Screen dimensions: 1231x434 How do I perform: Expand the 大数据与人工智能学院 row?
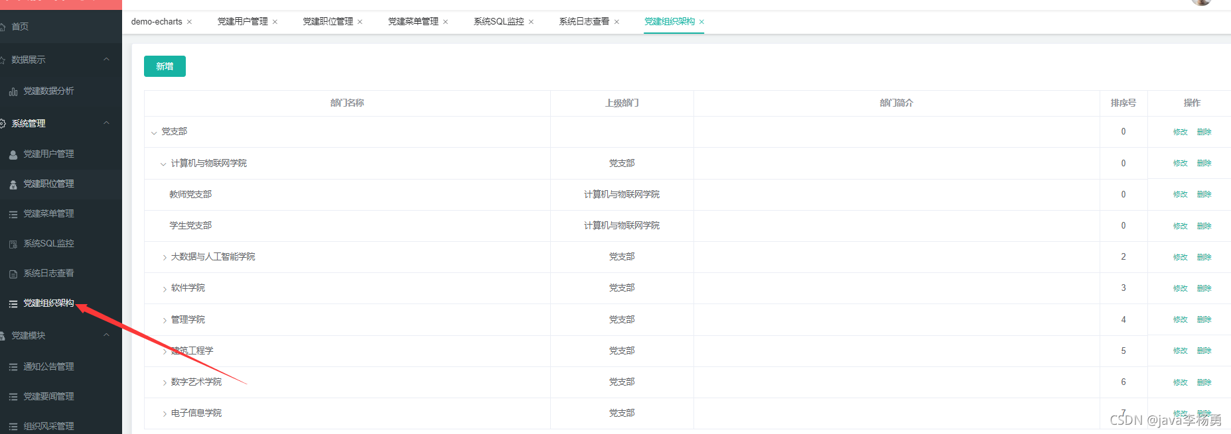(165, 257)
